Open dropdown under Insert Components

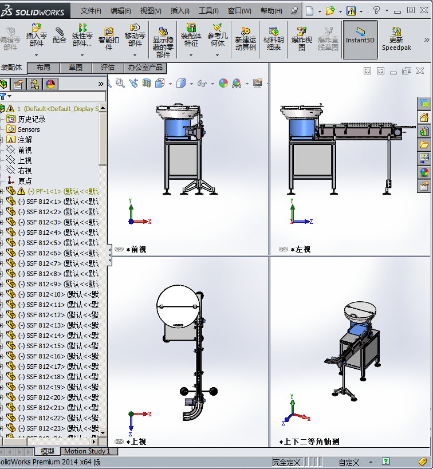click(37, 56)
